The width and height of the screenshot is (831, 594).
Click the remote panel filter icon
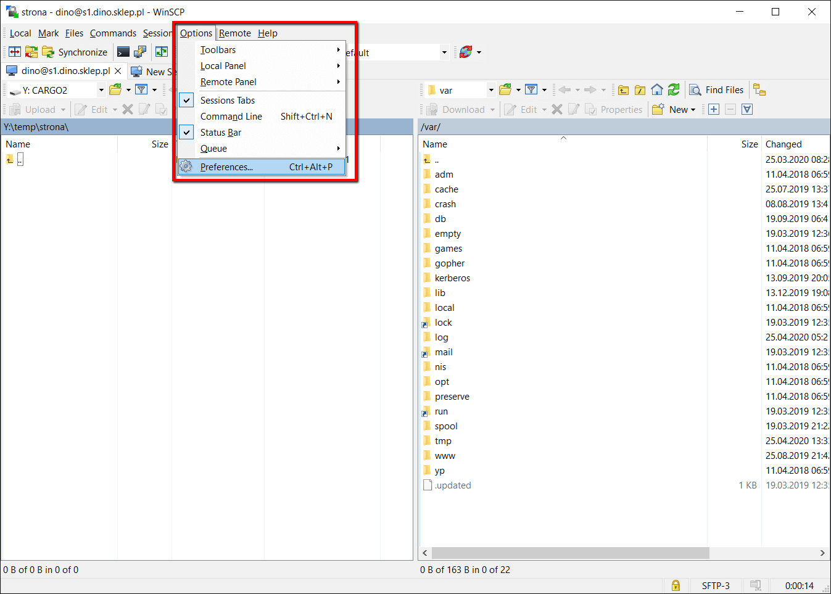coord(531,90)
